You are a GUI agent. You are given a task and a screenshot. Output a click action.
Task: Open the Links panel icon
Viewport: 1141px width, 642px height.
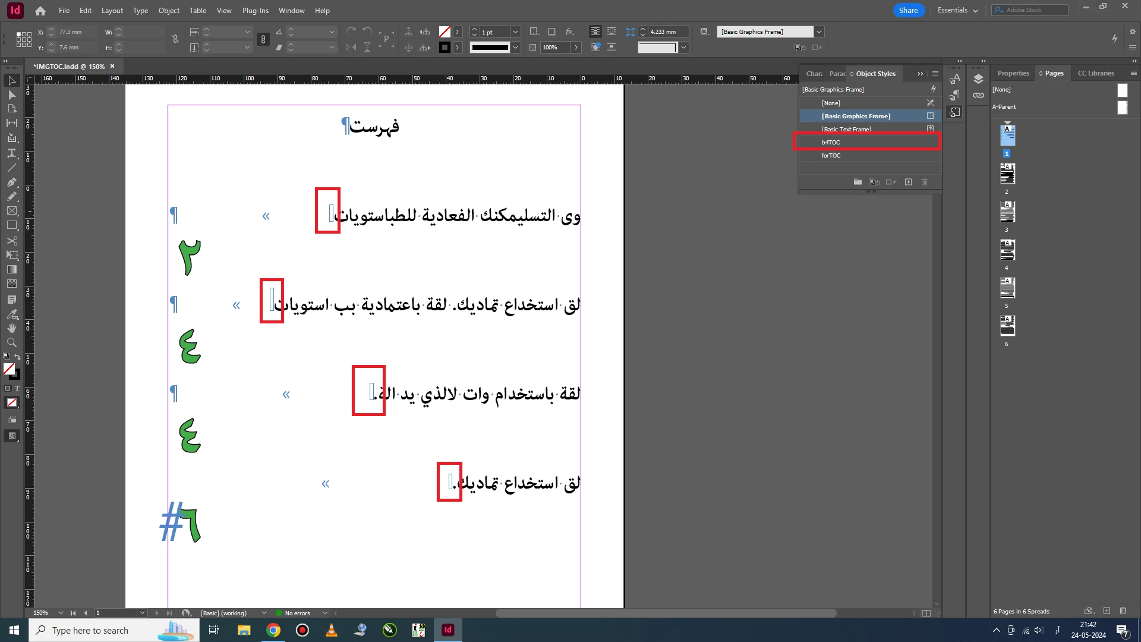978,95
